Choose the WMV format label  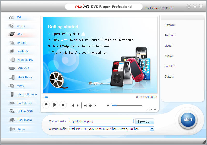click(x=21, y=86)
